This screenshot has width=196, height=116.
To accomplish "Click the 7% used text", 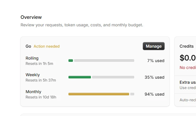I will click(x=156, y=61).
